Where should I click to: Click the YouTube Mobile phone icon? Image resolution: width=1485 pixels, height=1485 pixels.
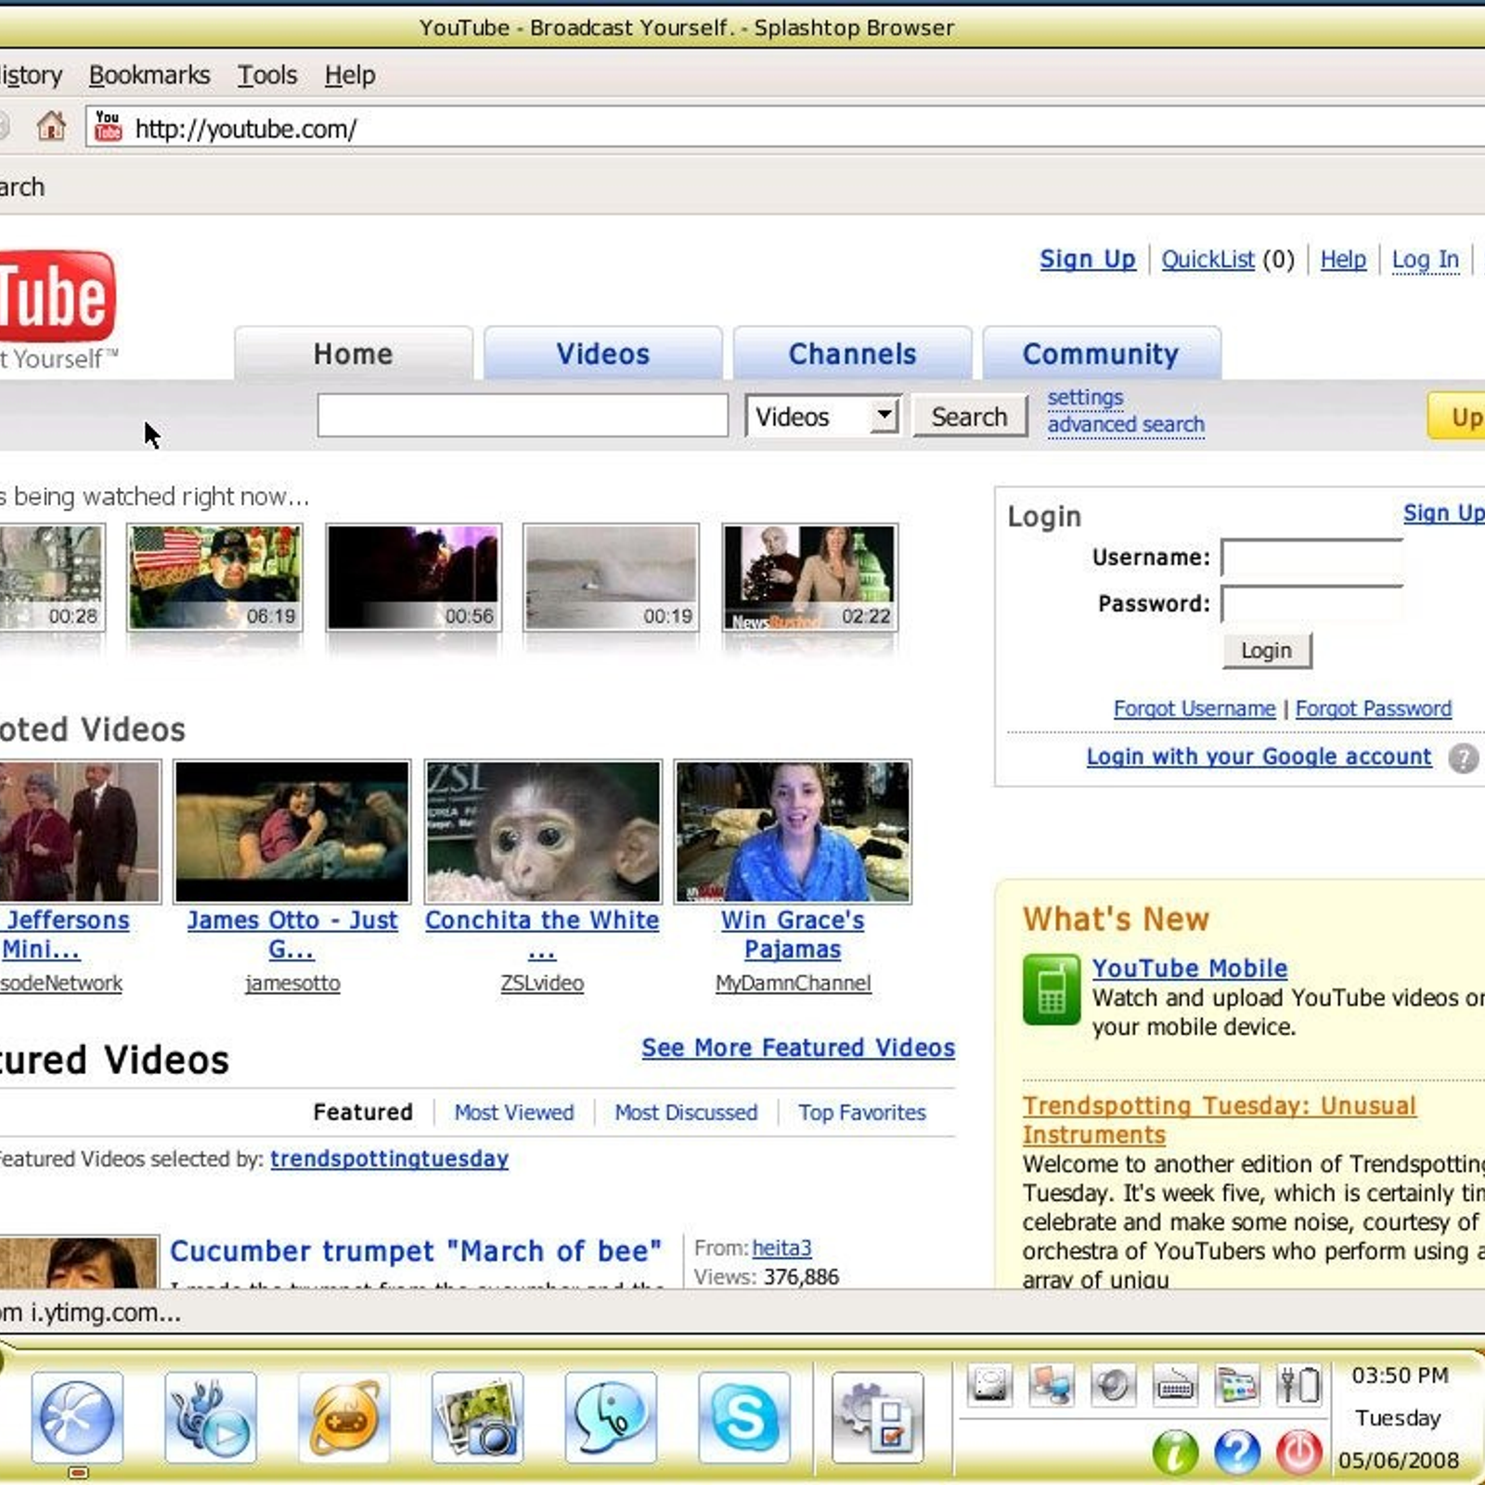[x=1052, y=989]
